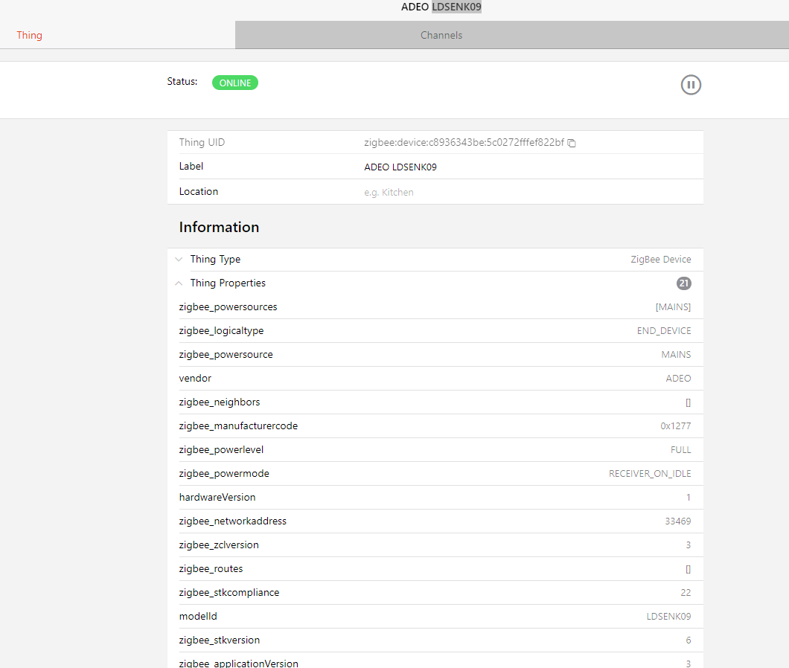Click the Thing Type label
This screenshot has width=789, height=668.
pos(215,260)
